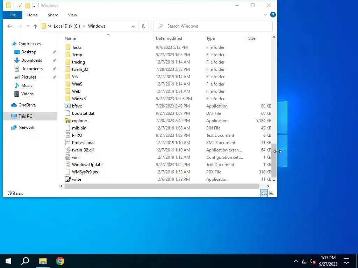Click the Search Windows input field
Image resolution: width=358 pixels, height=268 pixels.
click(x=213, y=26)
